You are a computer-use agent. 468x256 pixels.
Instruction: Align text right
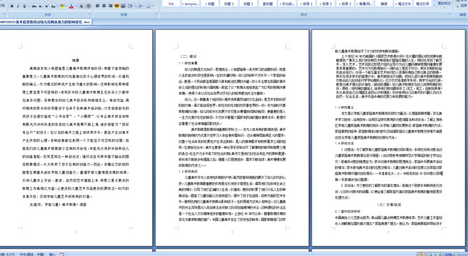(110, 6)
